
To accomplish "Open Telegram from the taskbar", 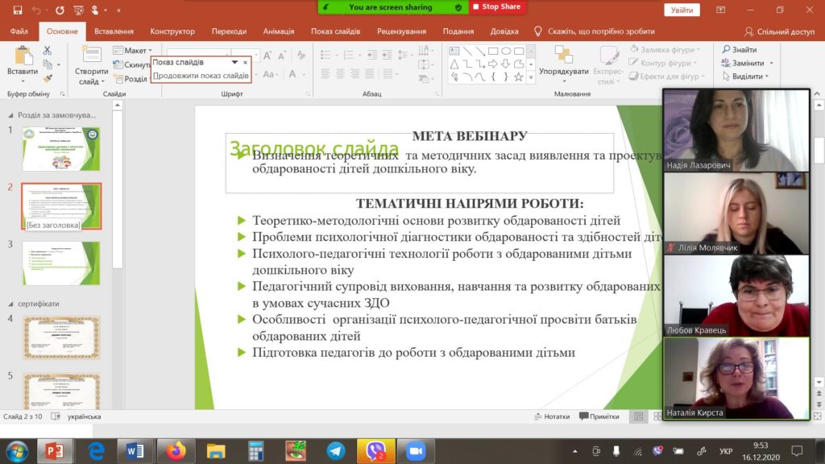I will (x=336, y=451).
